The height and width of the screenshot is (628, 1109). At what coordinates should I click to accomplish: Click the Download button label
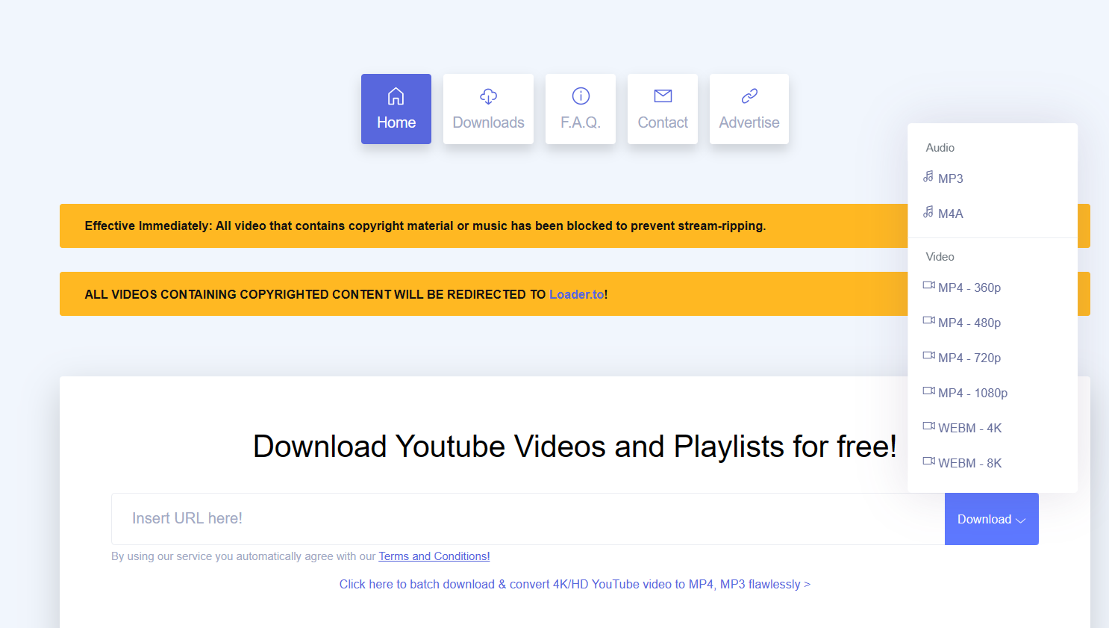click(984, 520)
